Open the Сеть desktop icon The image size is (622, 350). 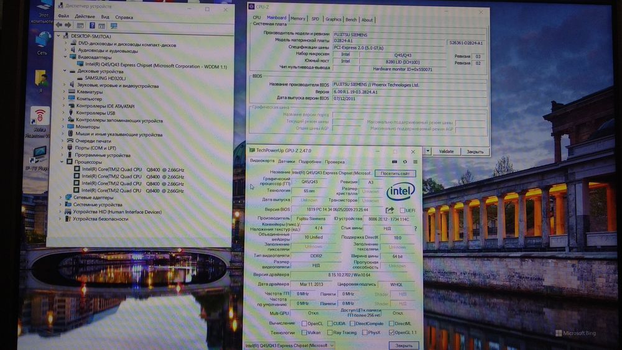[42, 43]
